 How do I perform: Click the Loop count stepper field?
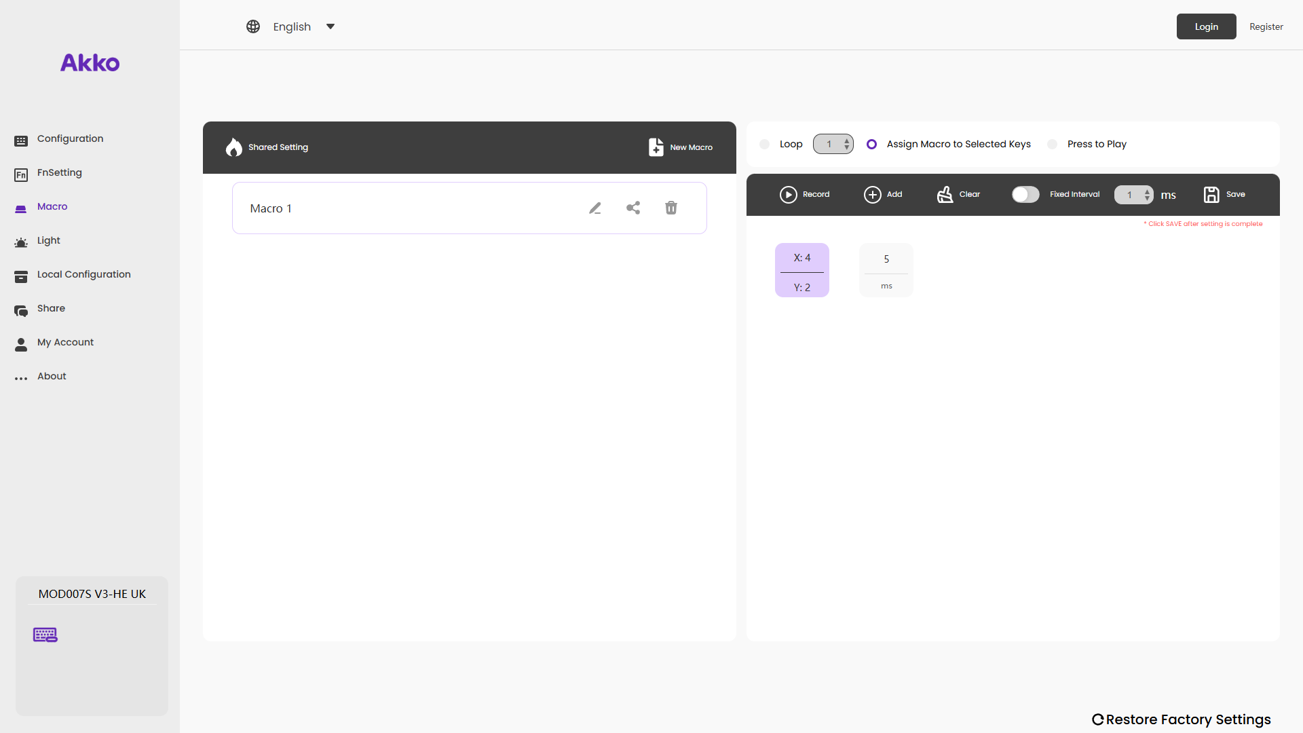point(833,145)
